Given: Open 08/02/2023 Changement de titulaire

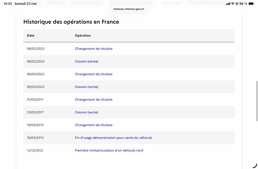Looking at the screenshot, I should [94, 49].
